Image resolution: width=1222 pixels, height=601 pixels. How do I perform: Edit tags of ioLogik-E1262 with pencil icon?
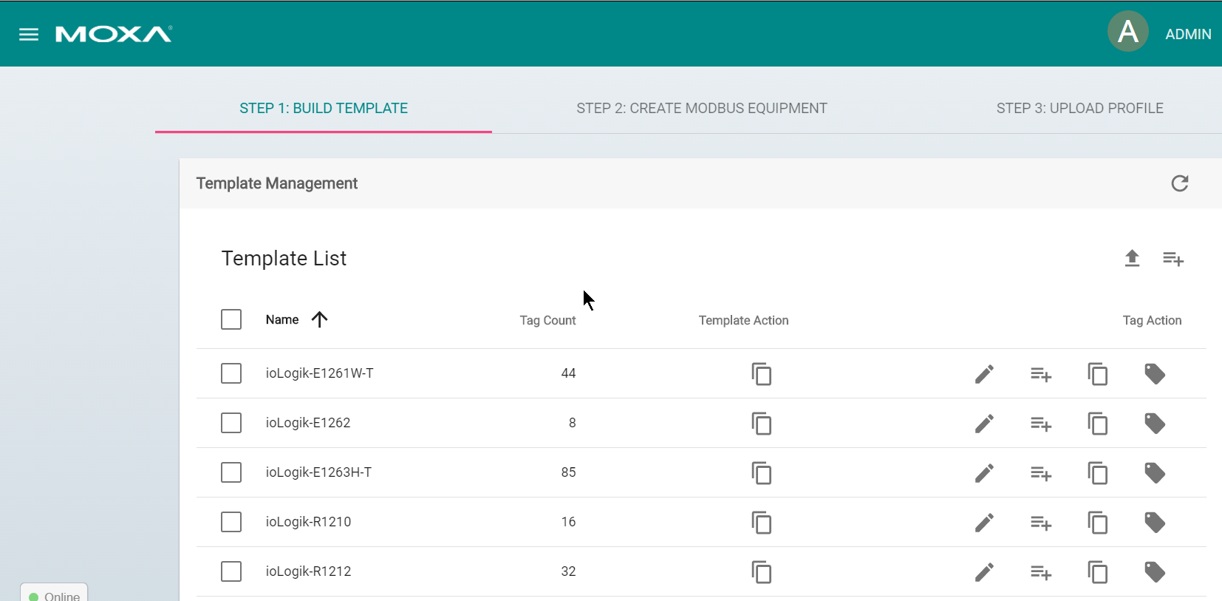(x=984, y=424)
